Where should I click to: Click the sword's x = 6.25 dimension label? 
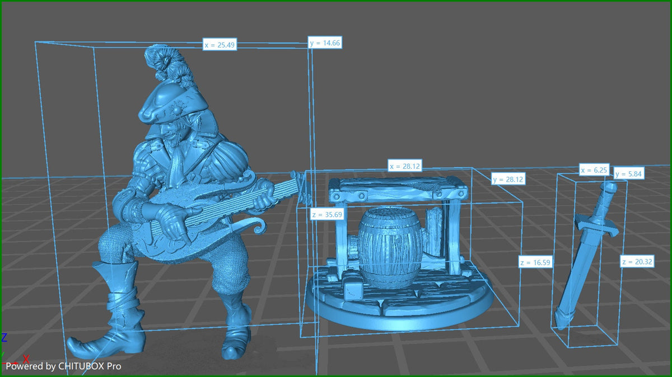click(594, 169)
